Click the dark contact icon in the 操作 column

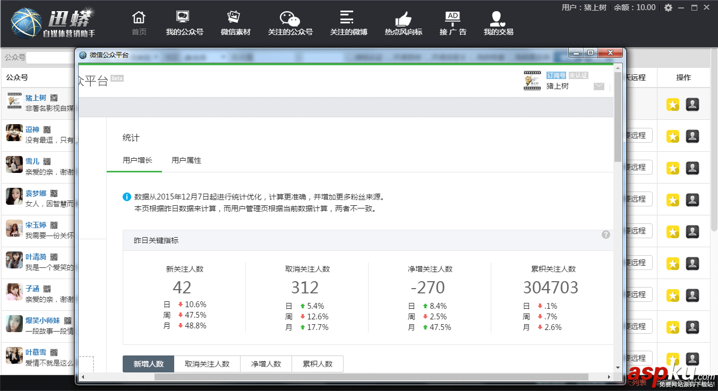coord(692,104)
